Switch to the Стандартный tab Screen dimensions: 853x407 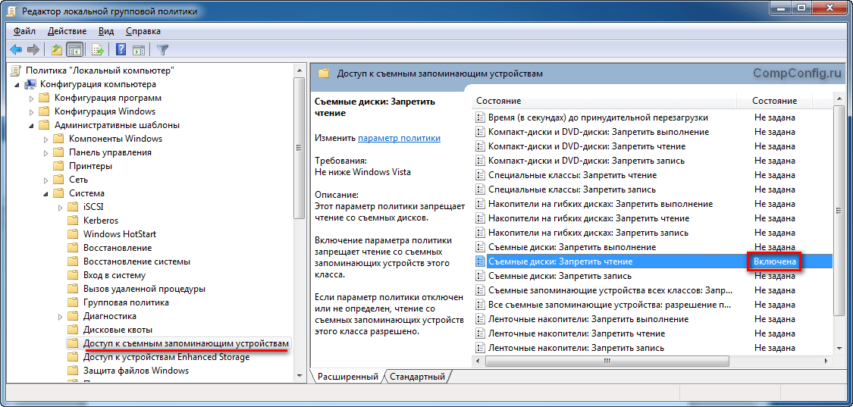point(417,377)
